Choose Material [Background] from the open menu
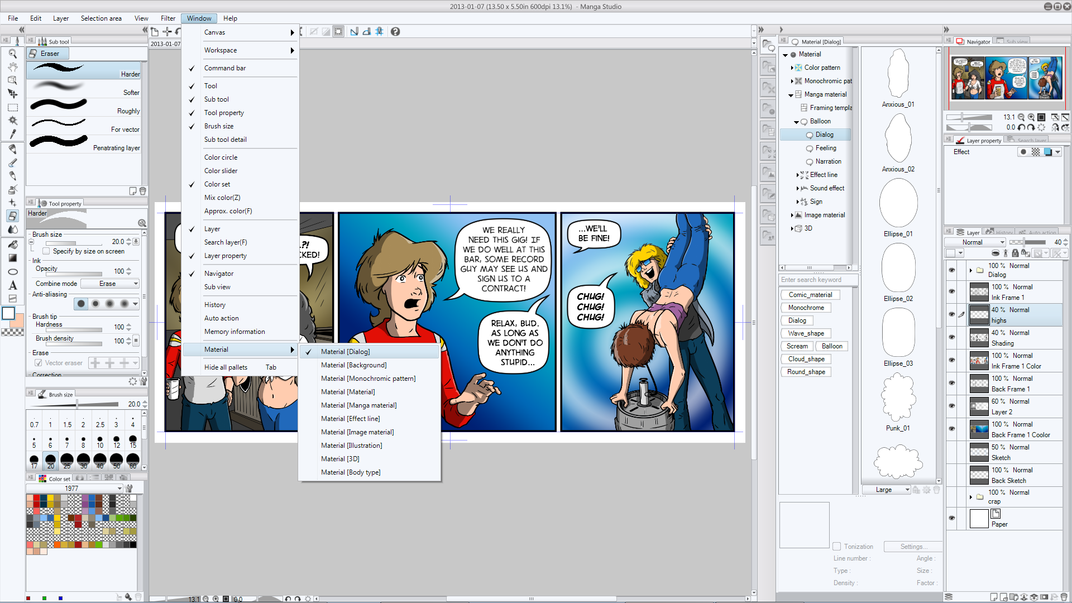Screen dimensions: 1072x603 coord(354,365)
